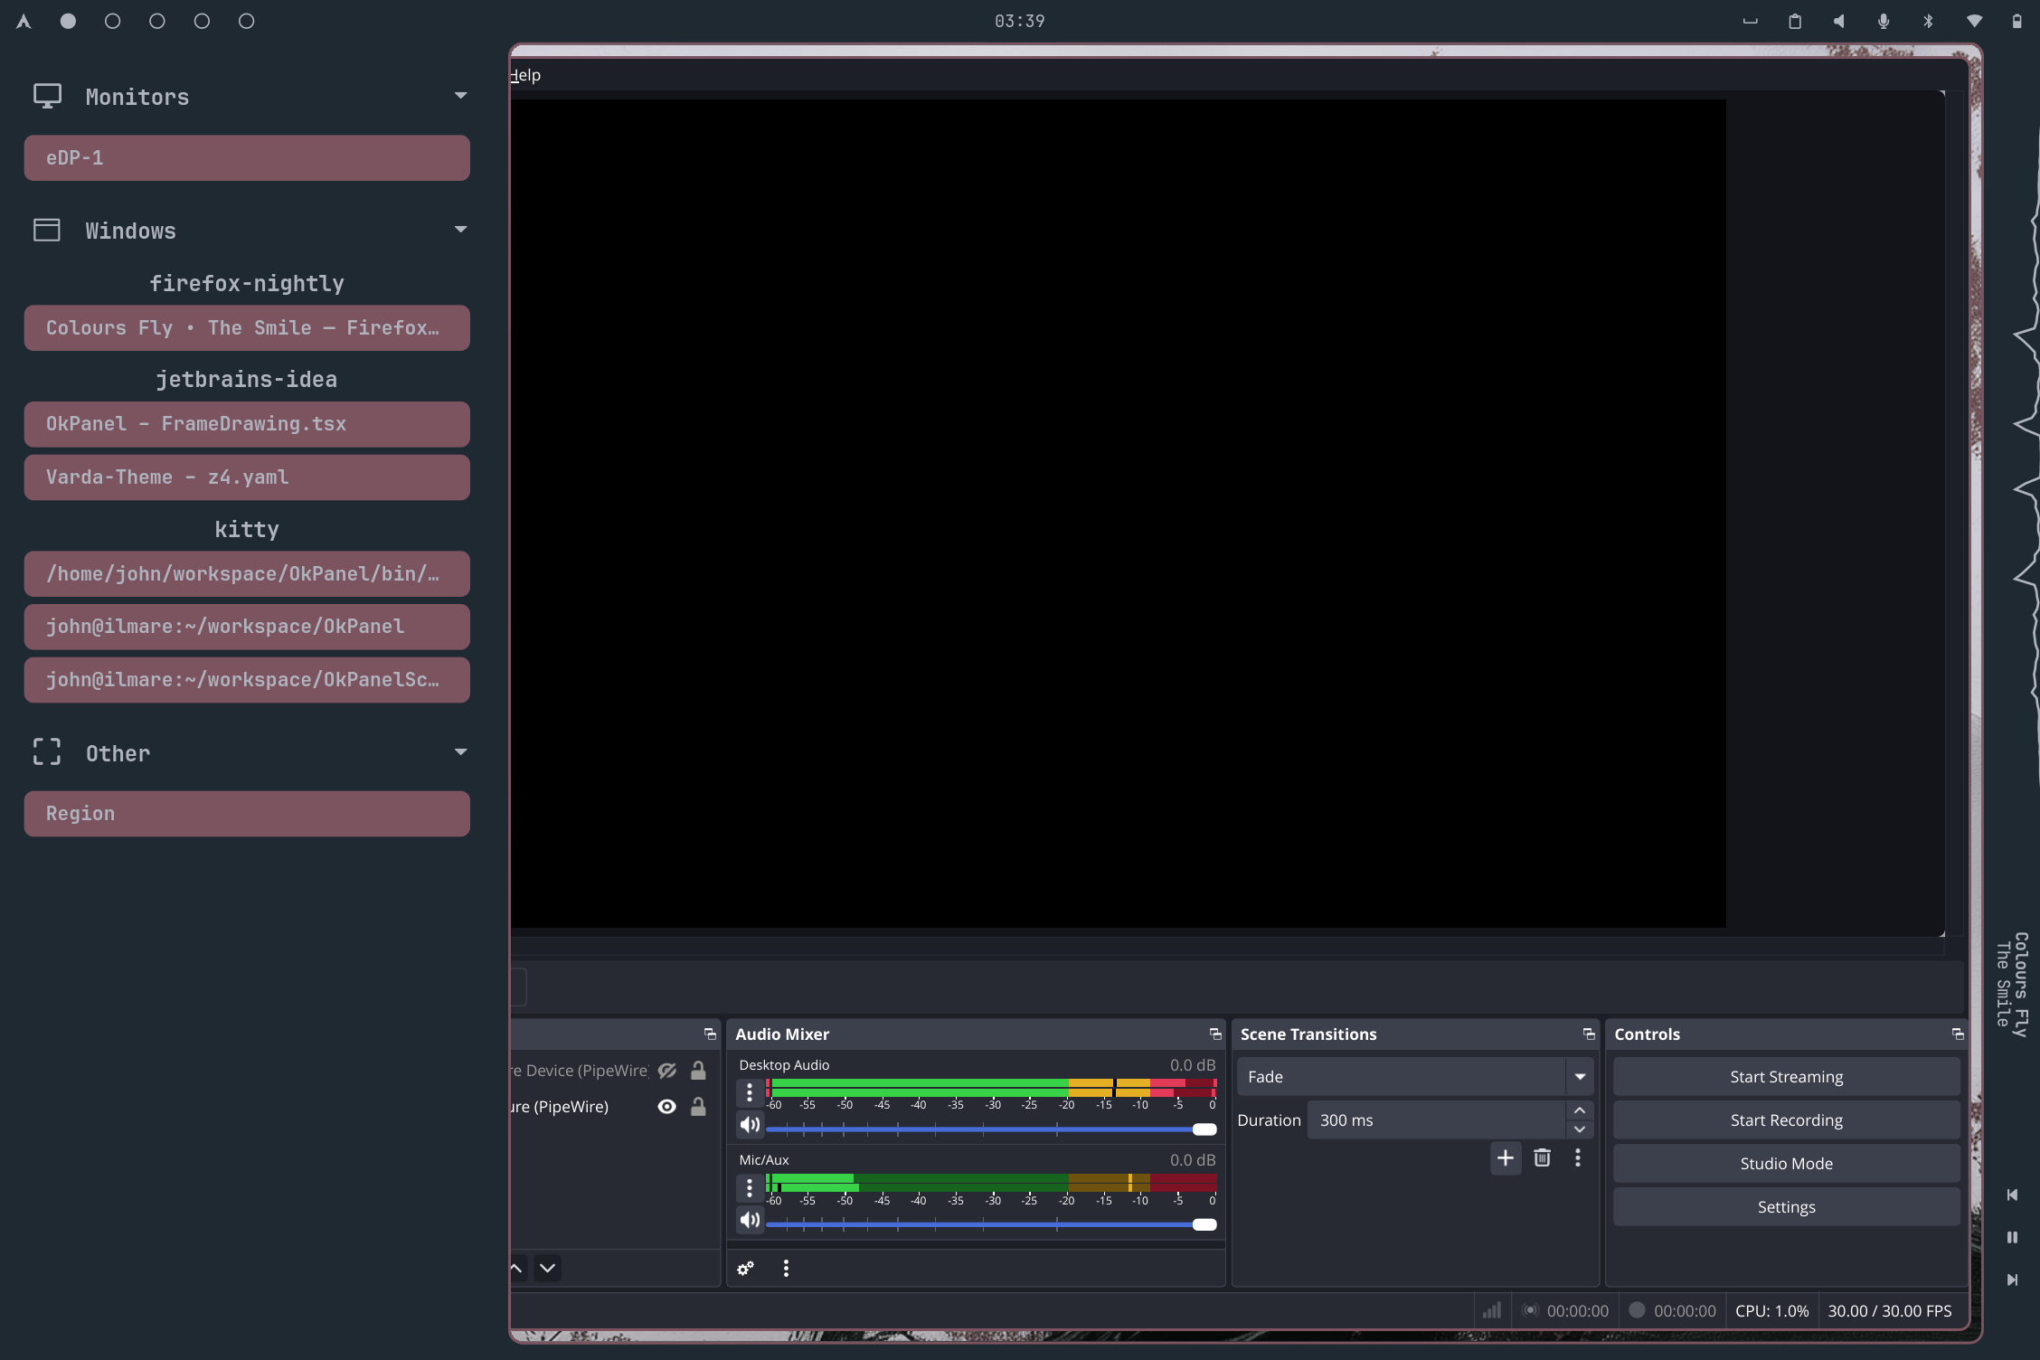Pop out the Controls dock
This screenshot has width=2040, height=1360.
coord(1958,1034)
